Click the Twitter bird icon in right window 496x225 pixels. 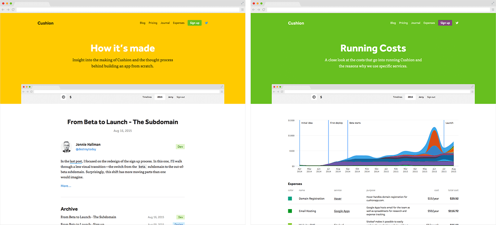pos(457,23)
